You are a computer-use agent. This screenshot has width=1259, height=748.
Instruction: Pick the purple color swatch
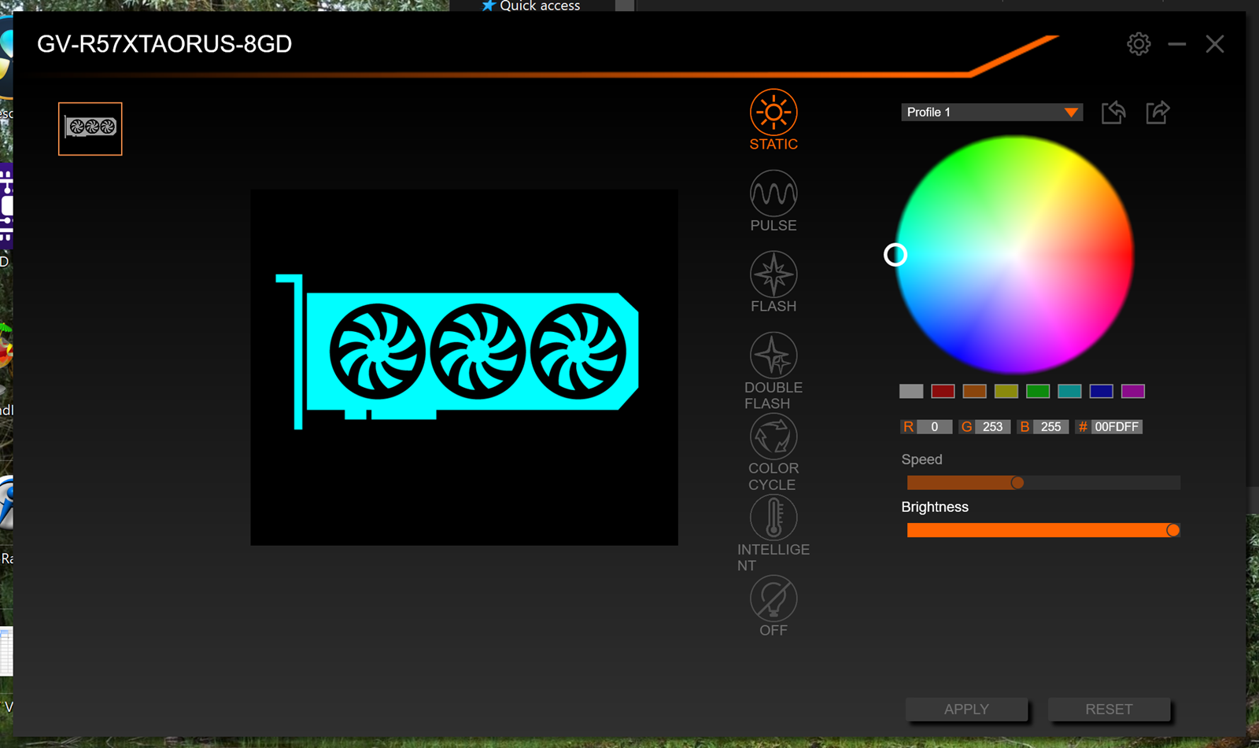click(x=1133, y=391)
